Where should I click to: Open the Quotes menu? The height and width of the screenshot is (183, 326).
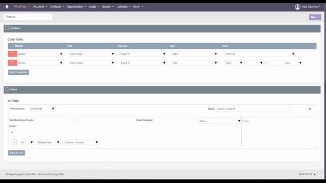[x=107, y=7]
